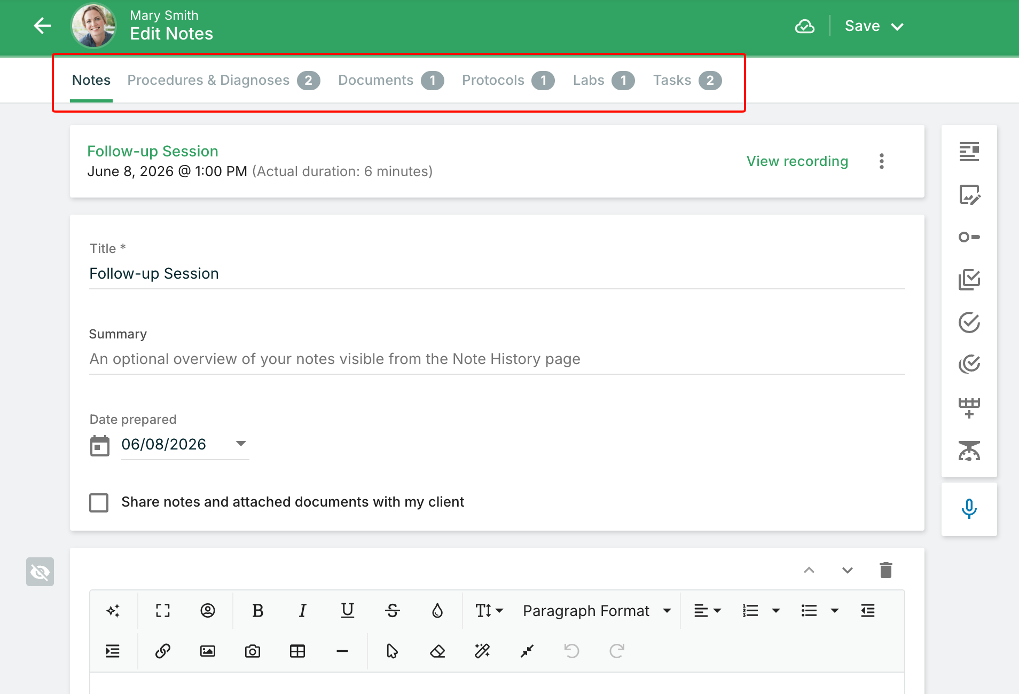
Task: Insert a bulleted list
Action: [x=809, y=611]
